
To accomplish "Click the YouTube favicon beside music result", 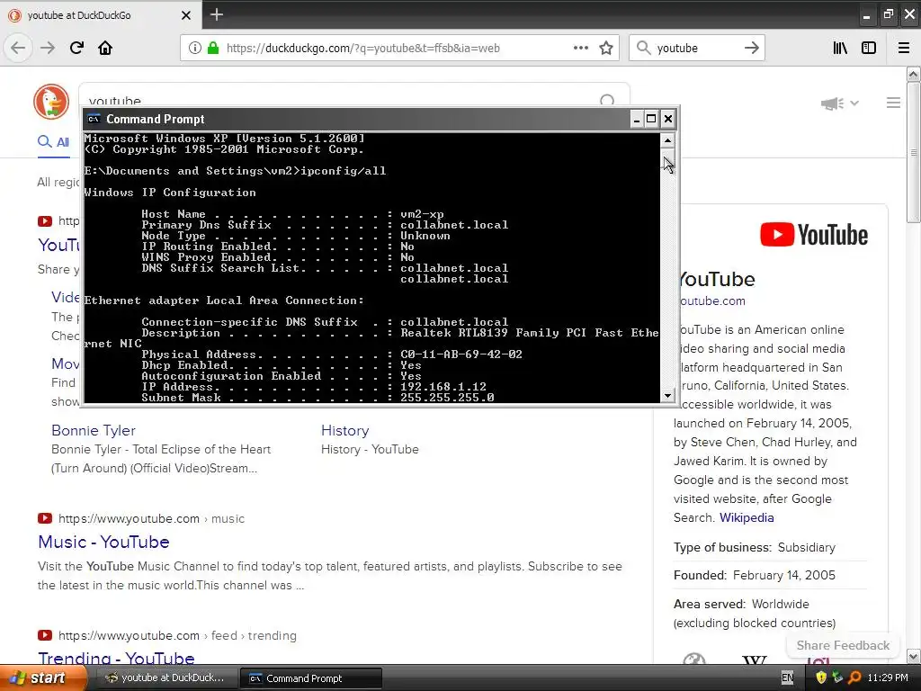I will [45, 518].
